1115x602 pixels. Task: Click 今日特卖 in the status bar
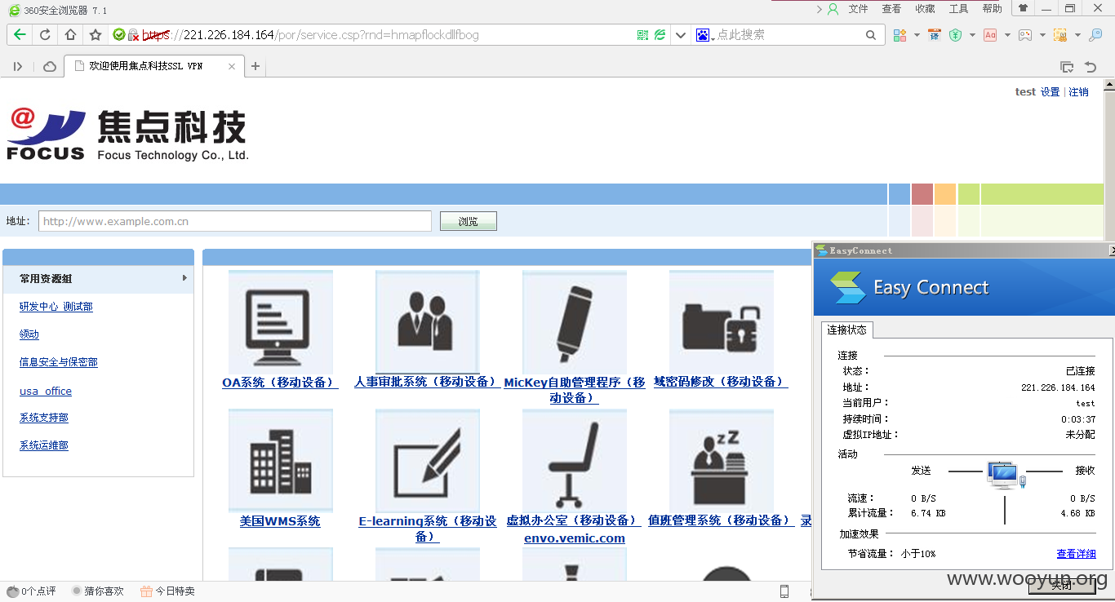click(167, 591)
